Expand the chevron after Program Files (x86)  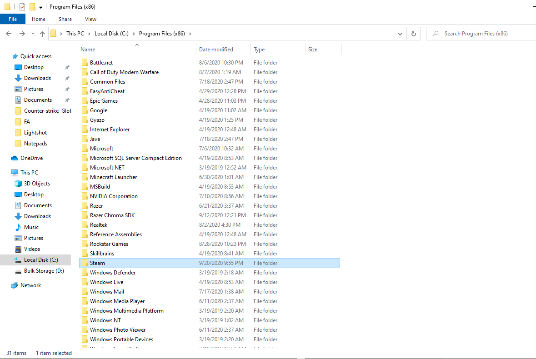(x=190, y=34)
